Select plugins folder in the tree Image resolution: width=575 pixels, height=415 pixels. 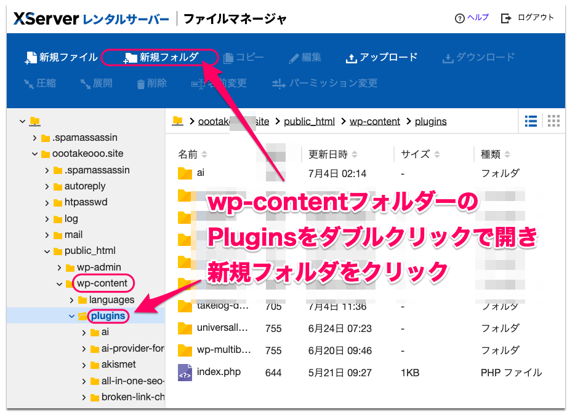point(108,316)
